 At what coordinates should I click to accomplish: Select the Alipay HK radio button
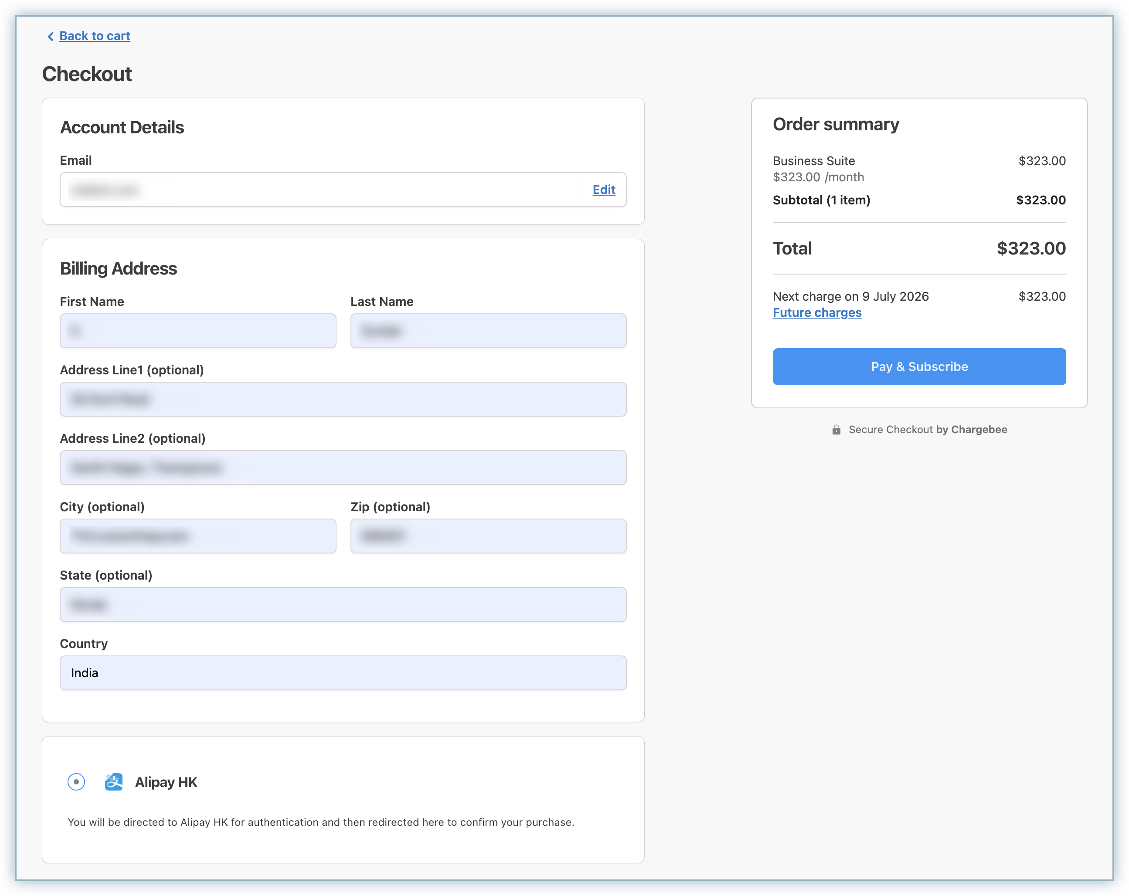point(76,782)
